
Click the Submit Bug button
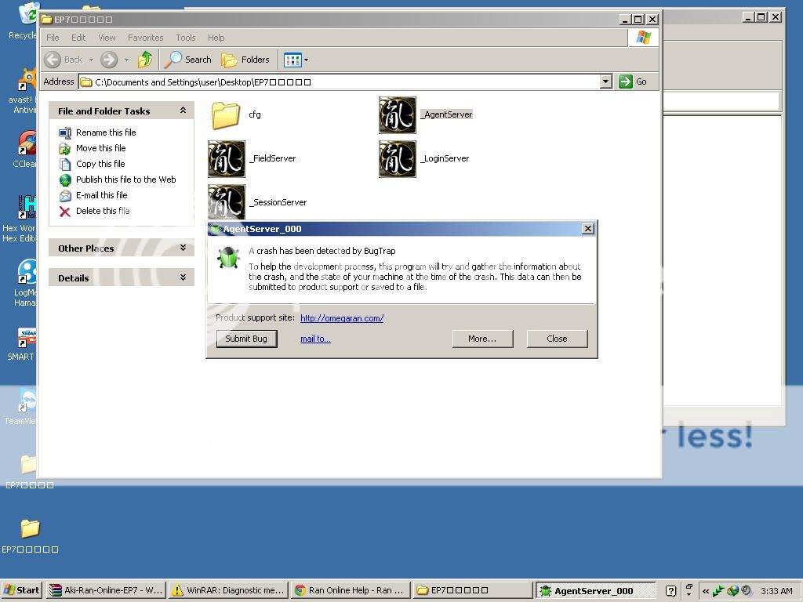(x=246, y=339)
